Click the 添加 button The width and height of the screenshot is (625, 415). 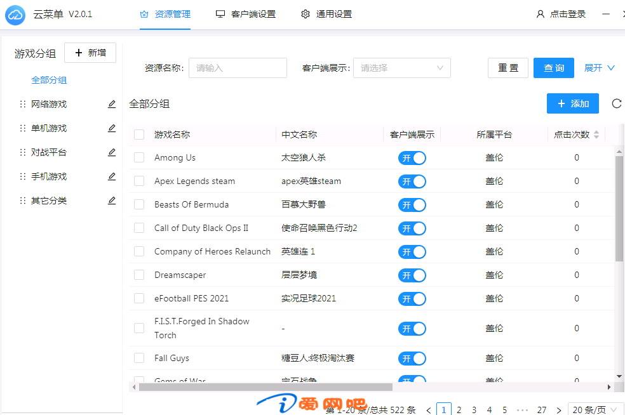(x=573, y=103)
